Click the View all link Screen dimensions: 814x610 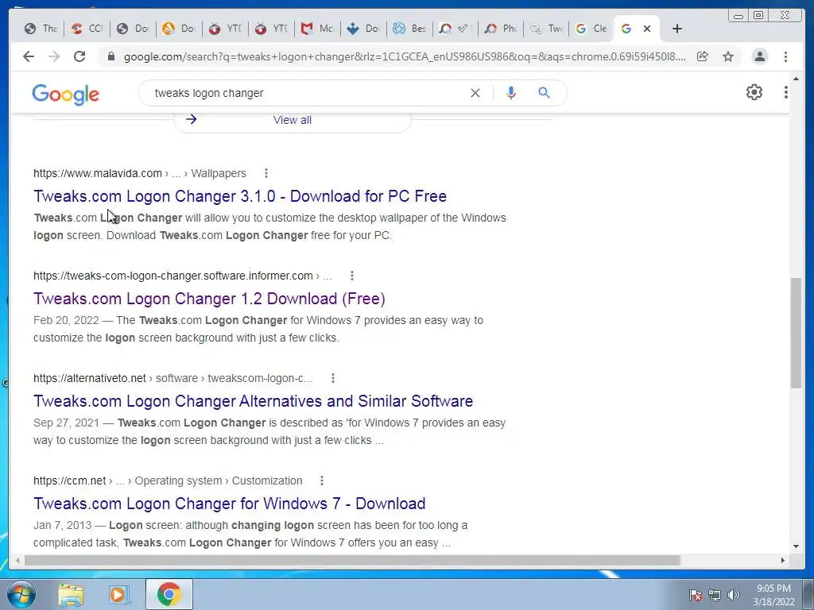point(293,120)
